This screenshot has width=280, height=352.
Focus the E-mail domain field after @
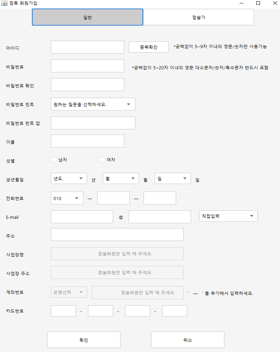click(160, 217)
